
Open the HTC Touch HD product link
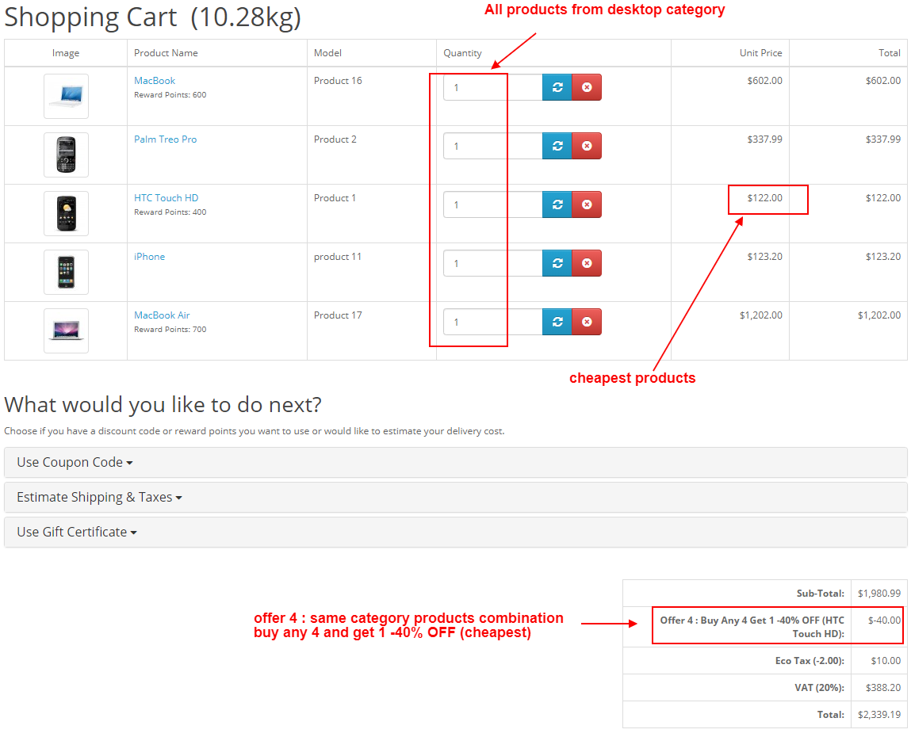pyautogui.click(x=167, y=198)
